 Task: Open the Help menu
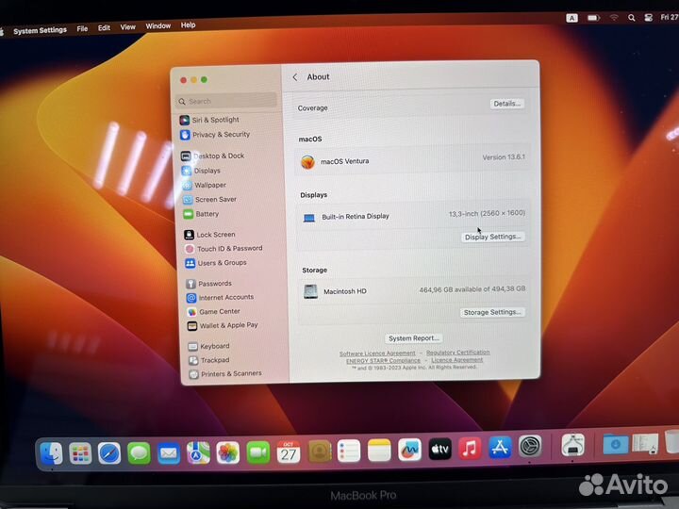[x=188, y=25]
